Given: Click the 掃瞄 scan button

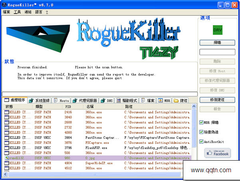Looking at the screenshot, I should pos(217,42).
